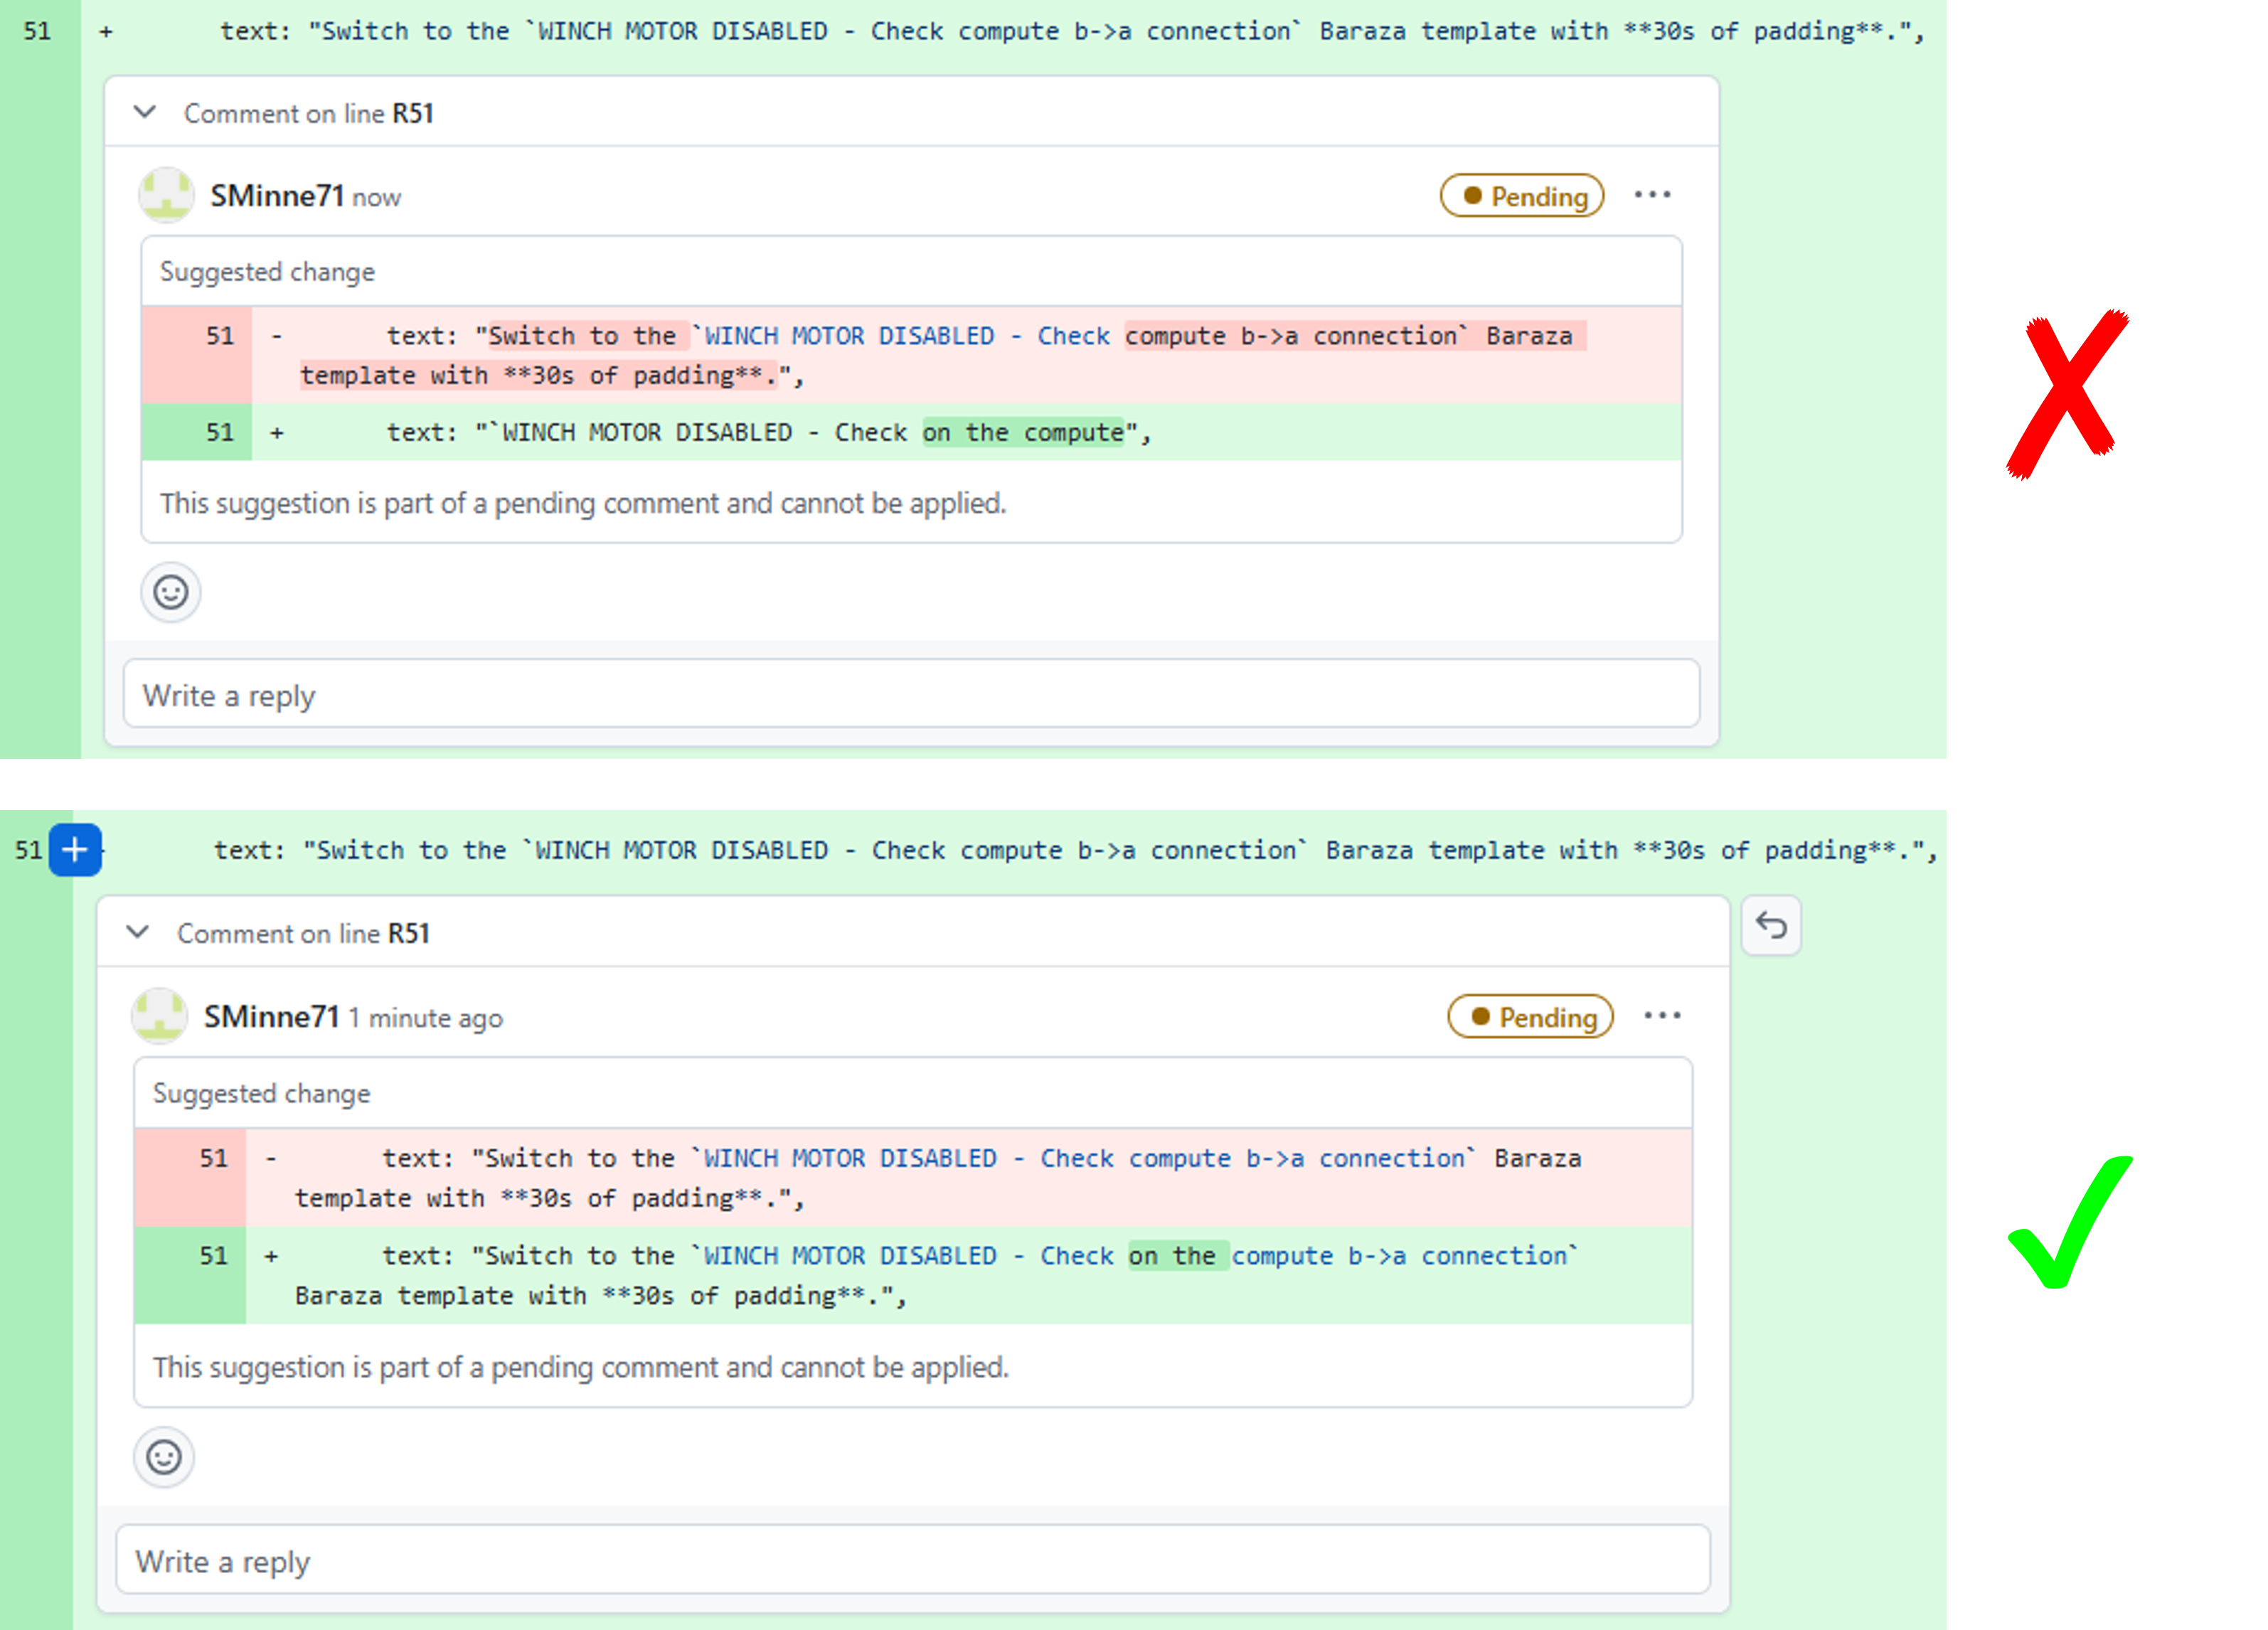Screen dimensions: 2268x1630
Task: Click the undo arrow icon beside lower comment thread
Action: tap(1771, 925)
